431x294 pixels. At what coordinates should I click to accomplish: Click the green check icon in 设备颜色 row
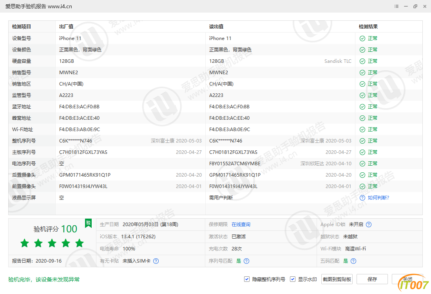pos(362,50)
